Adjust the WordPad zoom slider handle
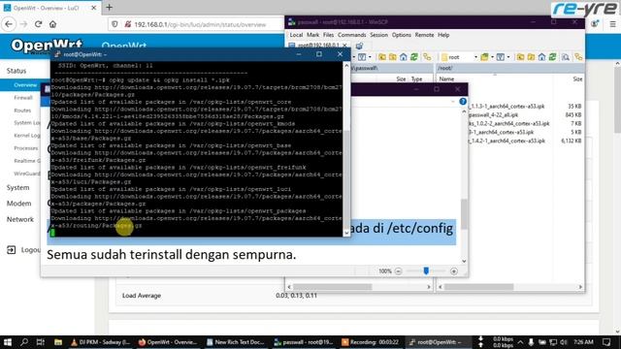The width and height of the screenshot is (621, 349). point(426,271)
